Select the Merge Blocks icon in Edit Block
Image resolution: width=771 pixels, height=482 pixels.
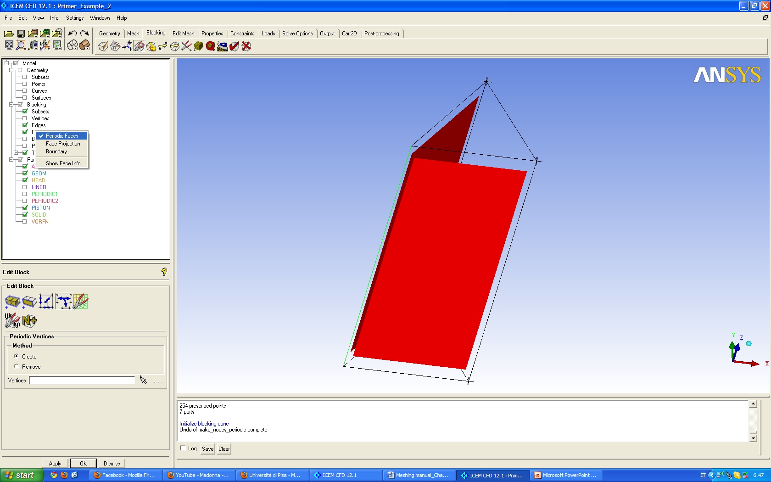[x=12, y=302]
